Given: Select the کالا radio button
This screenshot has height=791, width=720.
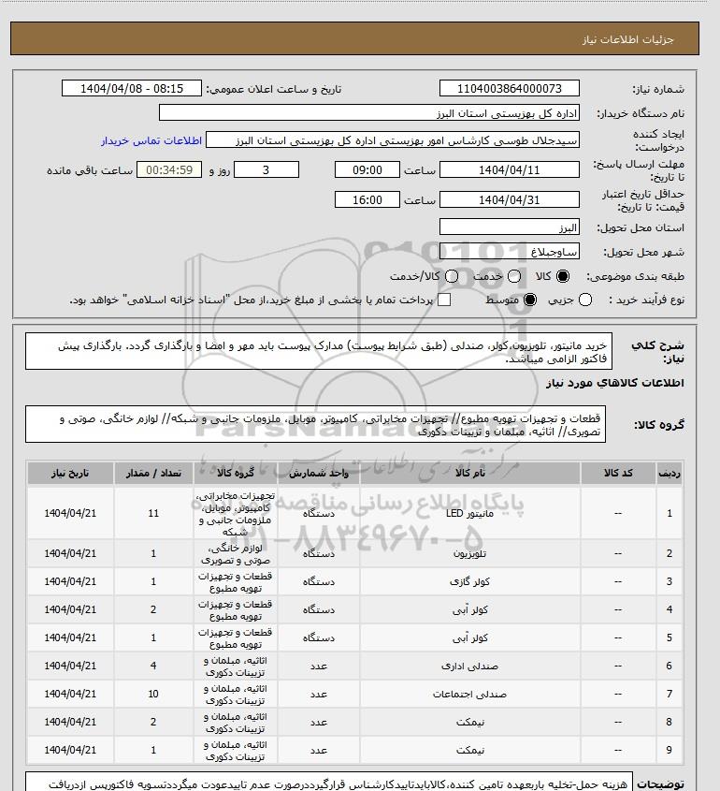Looking at the screenshot, I should tap(563, 276).
